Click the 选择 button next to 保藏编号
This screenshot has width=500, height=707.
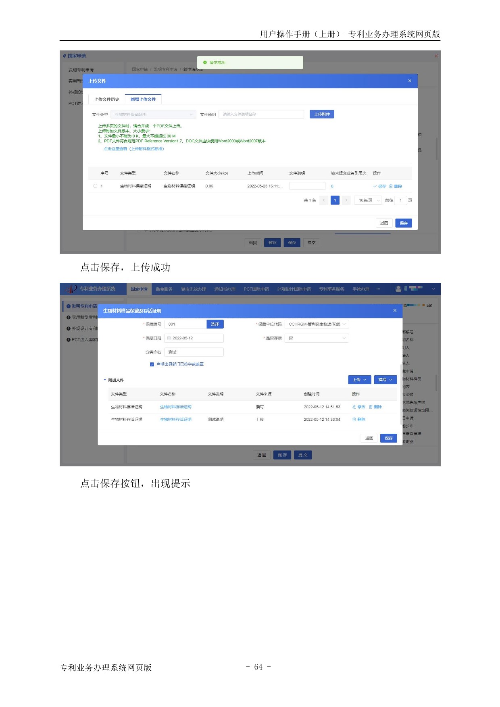[215, 324]
